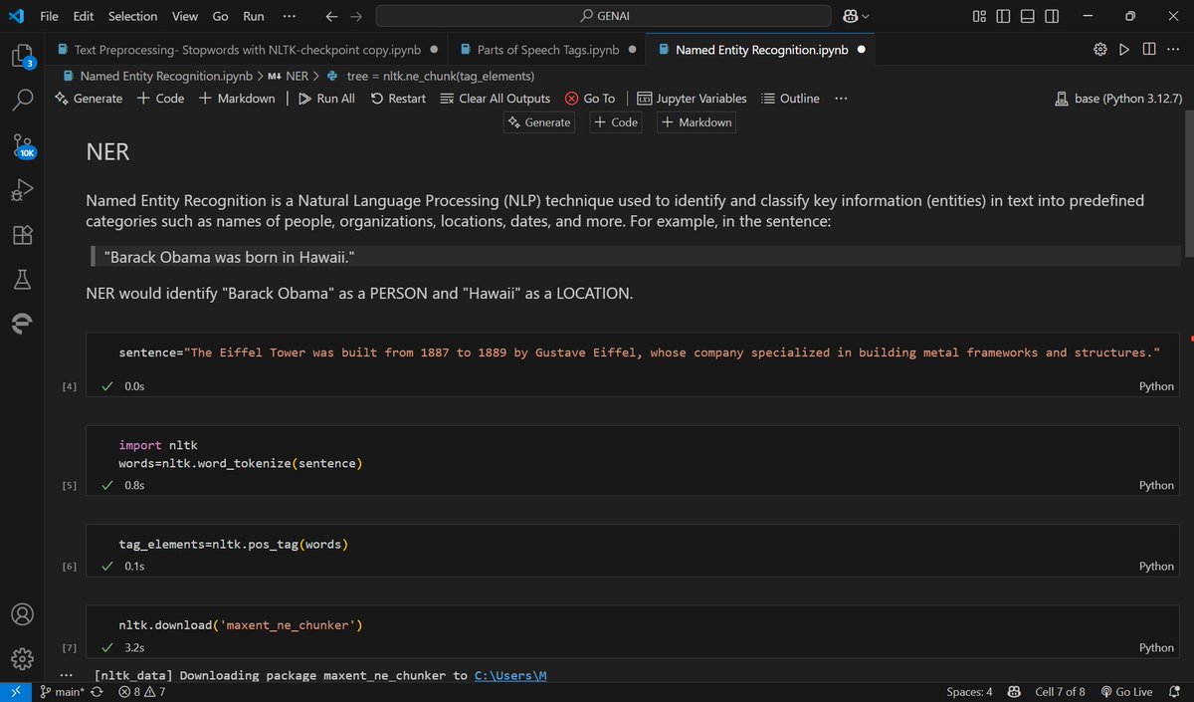Click breadcrumb Named Entity Recognition.ipynb

[157, 75]
